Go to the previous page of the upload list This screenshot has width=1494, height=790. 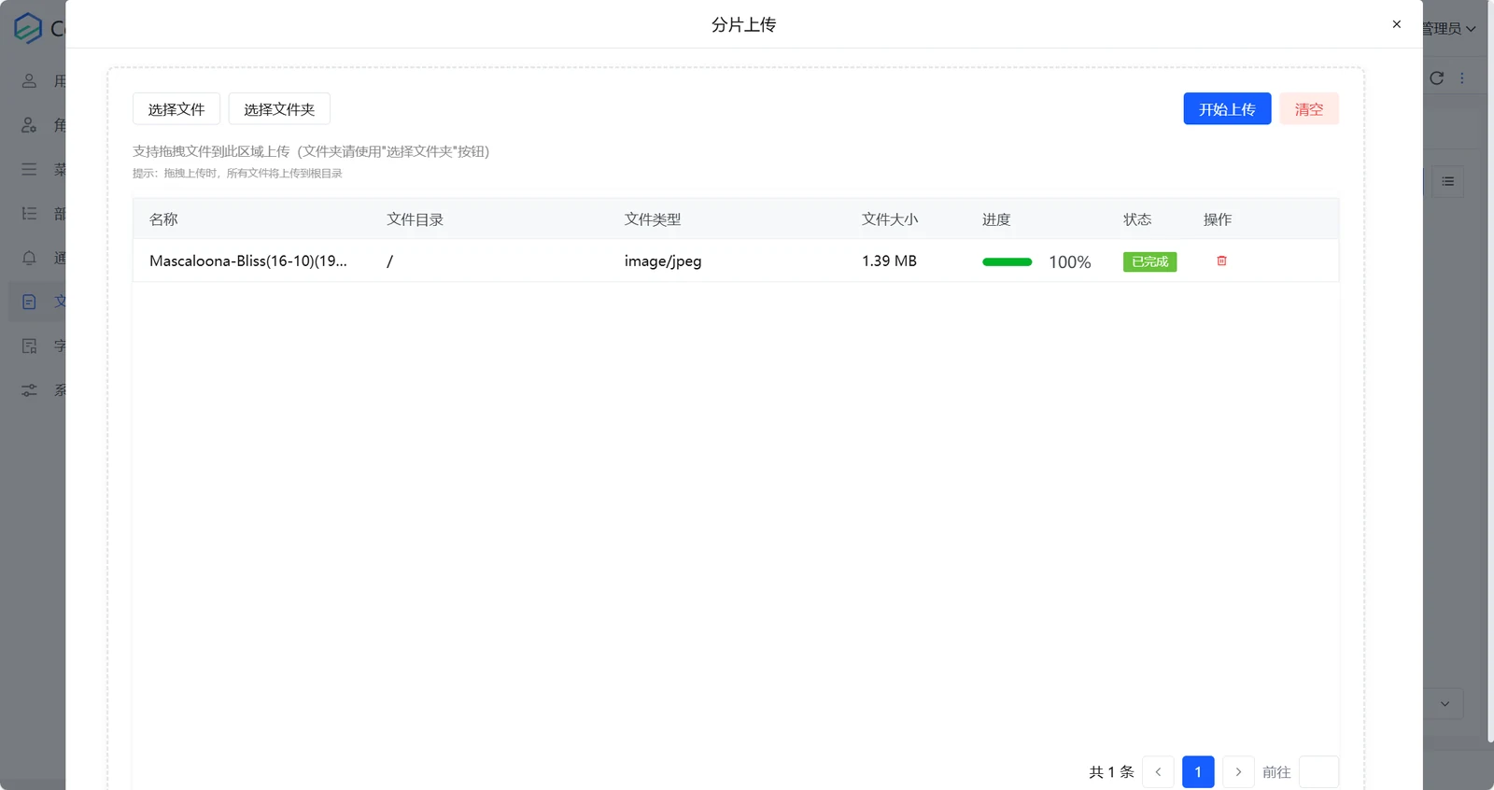(x=1158, y=772)
